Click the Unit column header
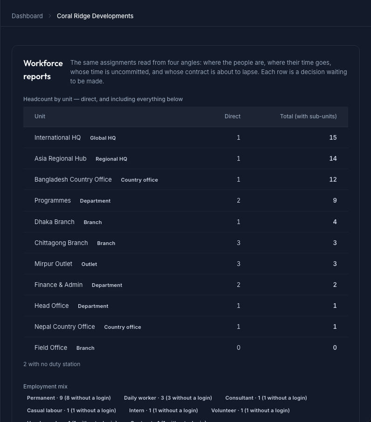This screenshot has width=371, height=422. tap(40, 116)
